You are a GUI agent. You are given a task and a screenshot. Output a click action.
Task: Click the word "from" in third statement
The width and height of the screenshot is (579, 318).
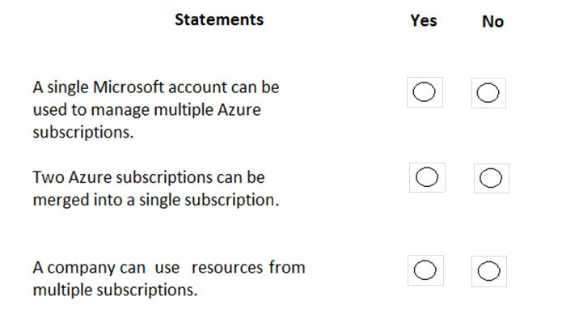pyautogui.click(x=287, y=267)
